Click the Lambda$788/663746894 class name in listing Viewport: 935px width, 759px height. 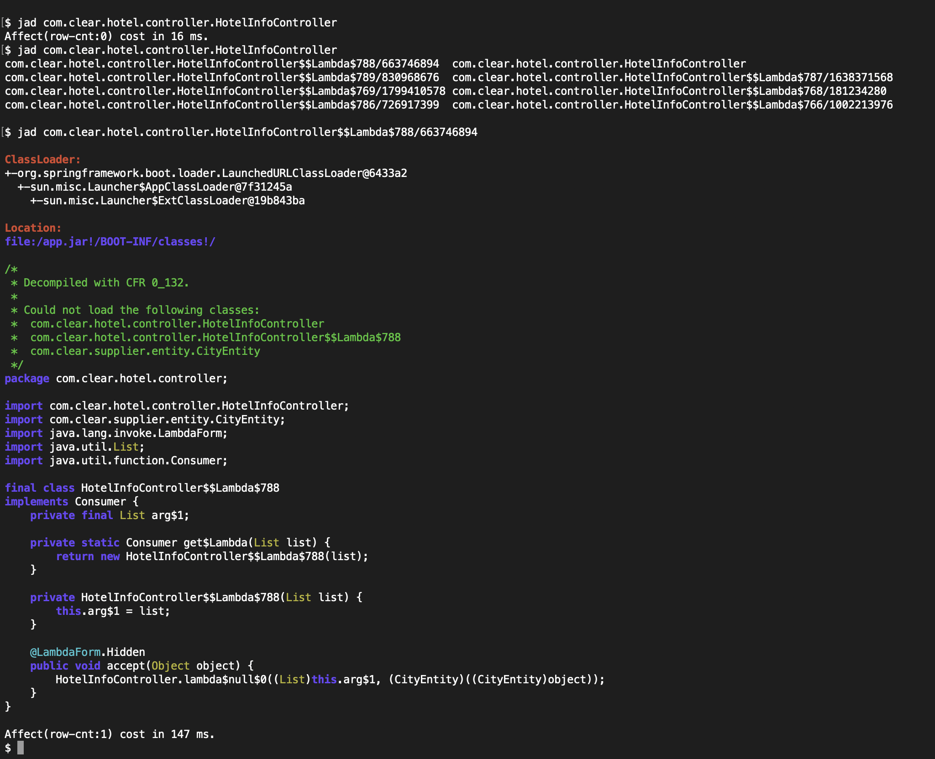tap(222, 64)
